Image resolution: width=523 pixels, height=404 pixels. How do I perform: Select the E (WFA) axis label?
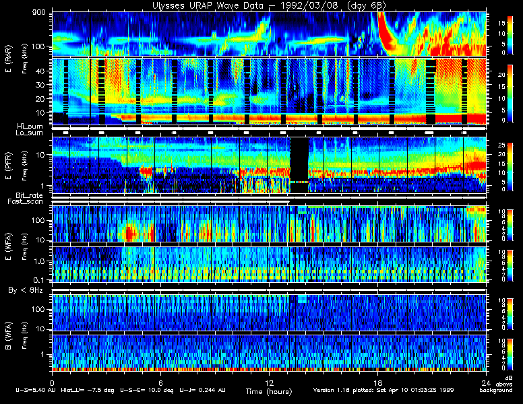coord(9,246)
